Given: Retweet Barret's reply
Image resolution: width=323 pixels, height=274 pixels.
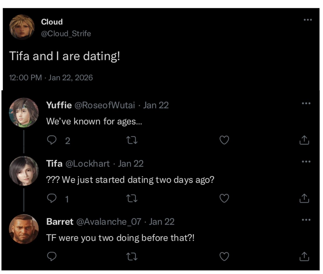Looking at the screenshot, I should click(x=132, y=257).
